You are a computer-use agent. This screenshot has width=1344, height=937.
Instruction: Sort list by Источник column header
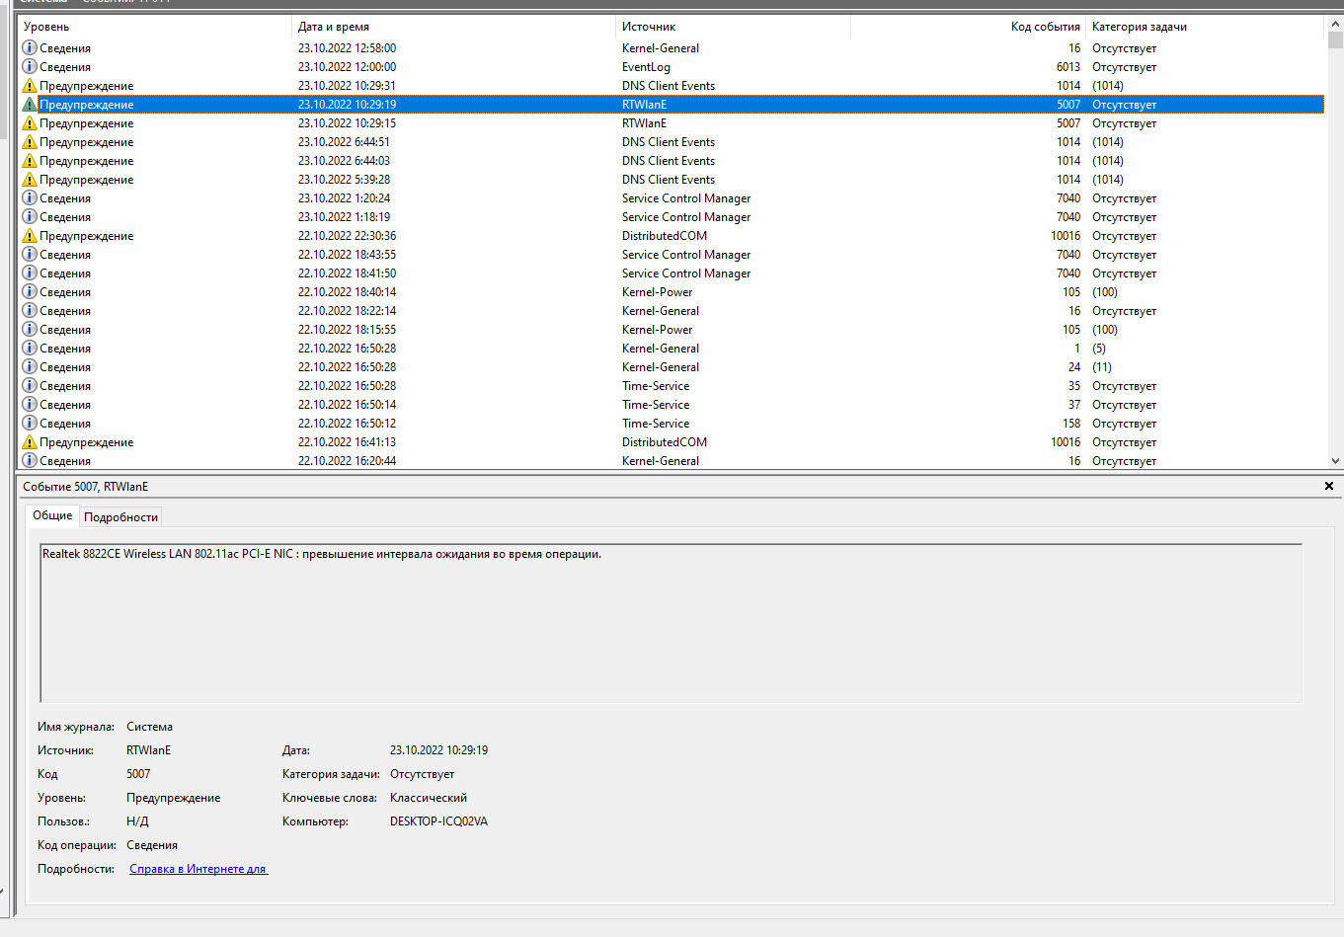731,27
